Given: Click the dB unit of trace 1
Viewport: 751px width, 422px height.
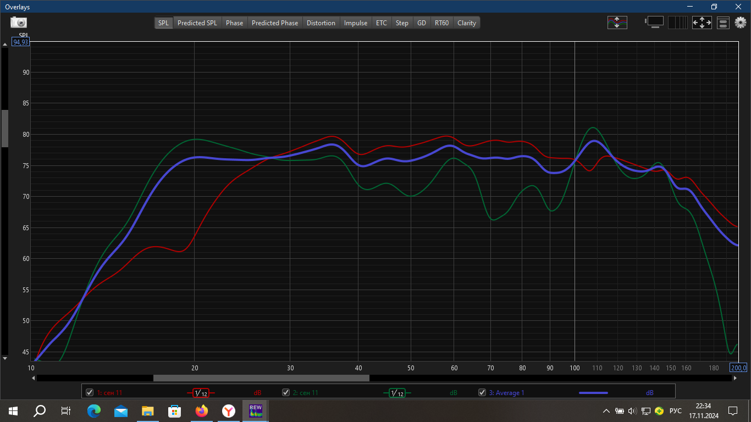Looking at the screenshot, I should (257, 393).
